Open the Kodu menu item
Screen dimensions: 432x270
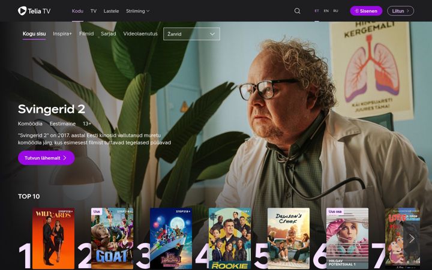point(77,11)
